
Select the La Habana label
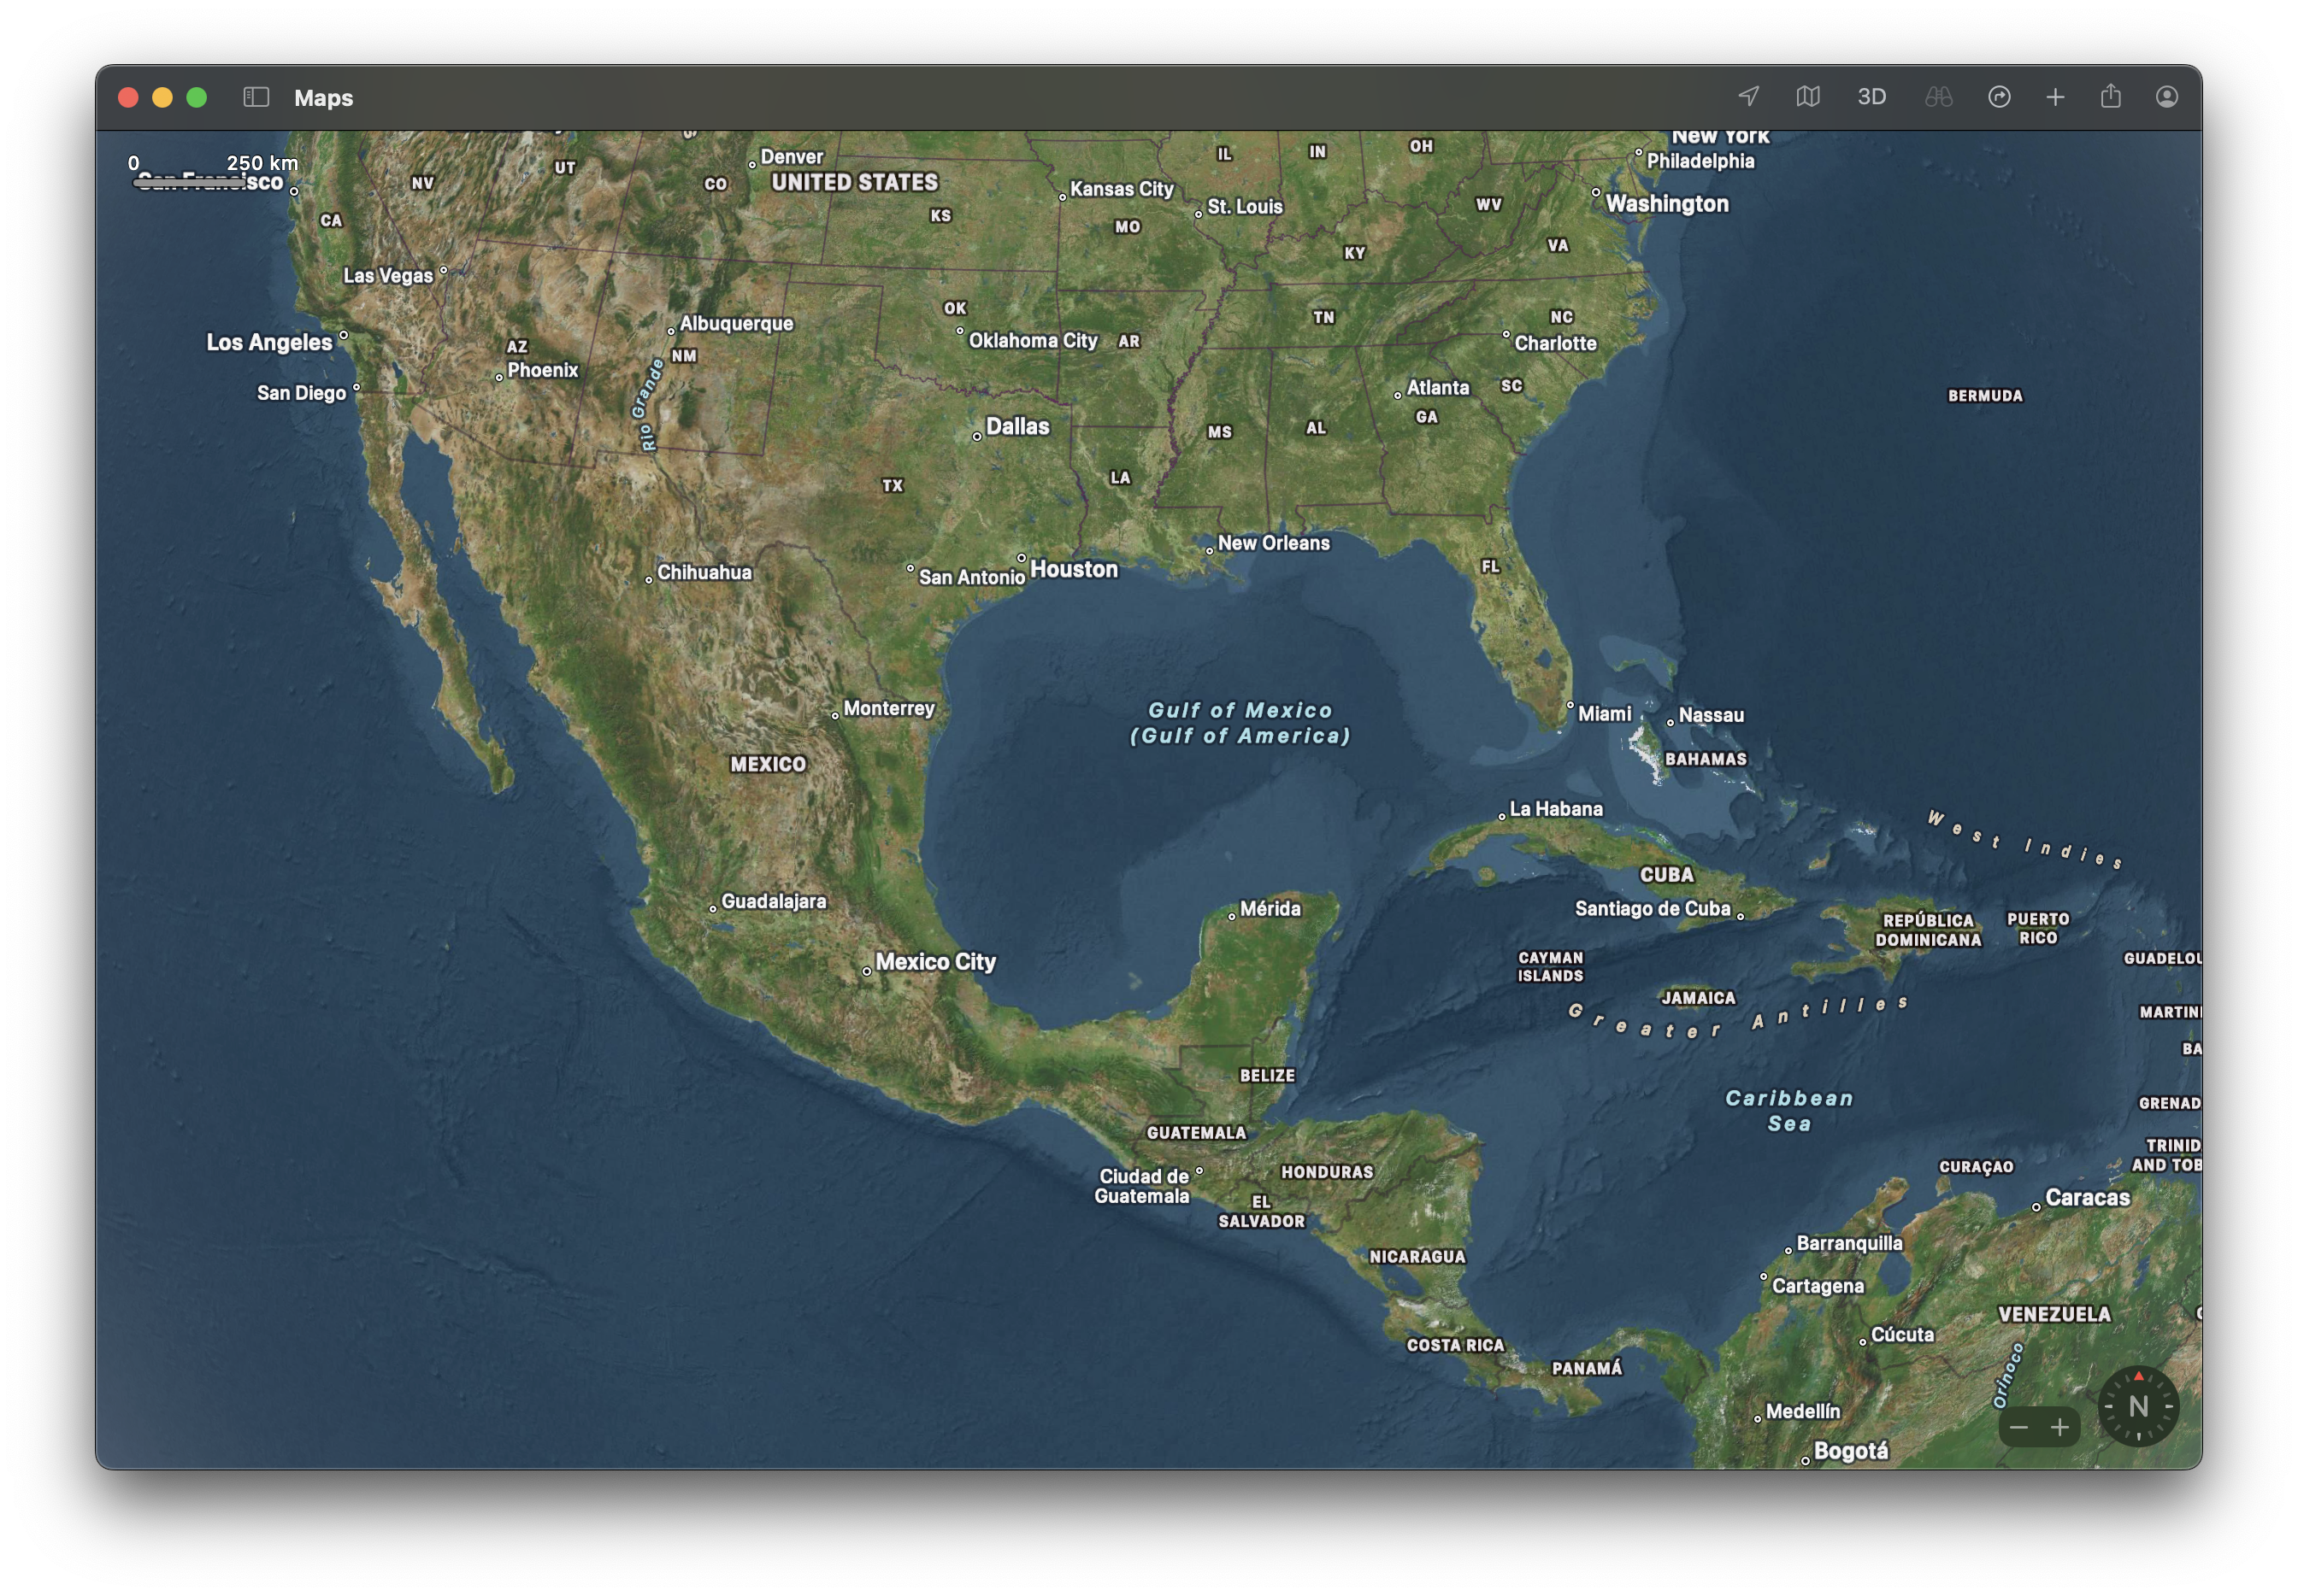[x=1556, y=809]
